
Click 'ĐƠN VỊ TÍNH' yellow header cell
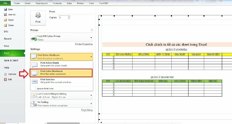pos(163,54)
